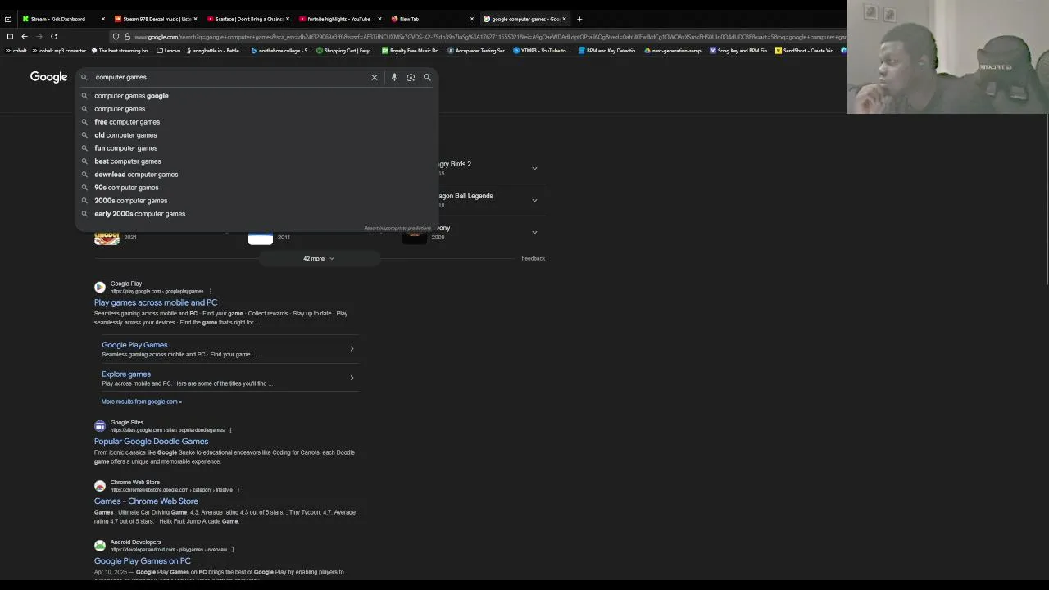Open Google Play Games on PC link
The width and height of the screenshot is (1049, 590).
coord(142,560)
